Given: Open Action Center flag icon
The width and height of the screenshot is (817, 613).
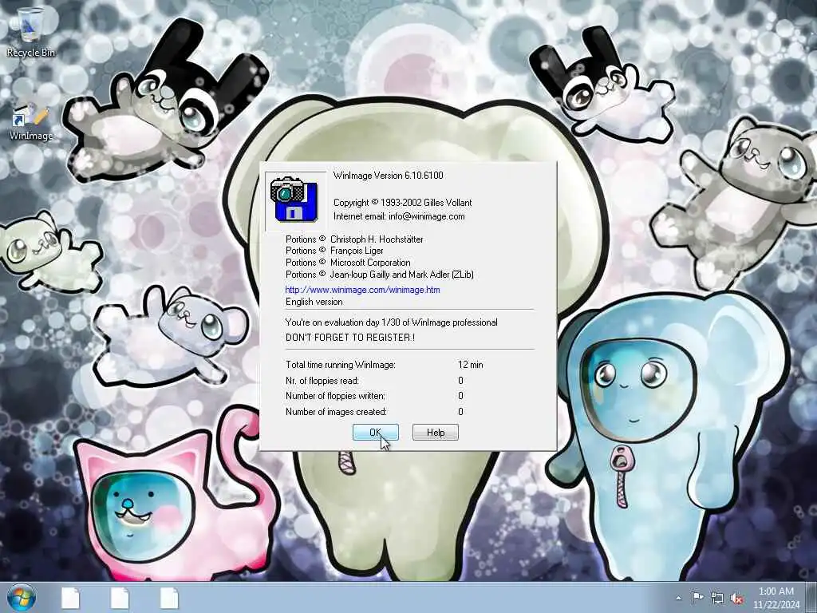Looking at the screenshot, I should 697,598.
